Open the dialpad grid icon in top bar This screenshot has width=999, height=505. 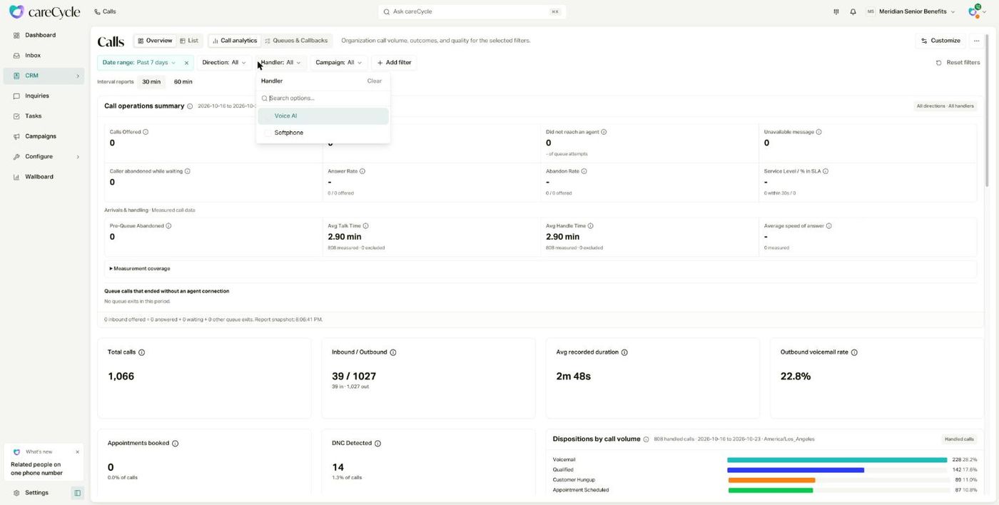[x=836, y=11]
